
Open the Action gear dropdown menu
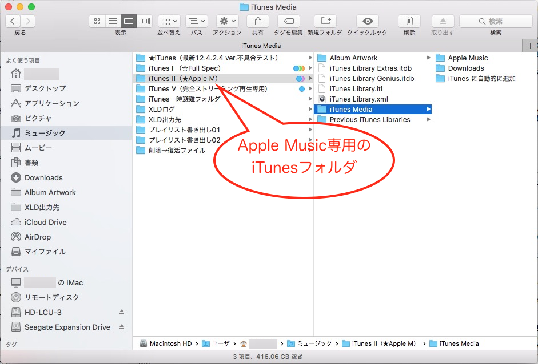coord(227,21)
